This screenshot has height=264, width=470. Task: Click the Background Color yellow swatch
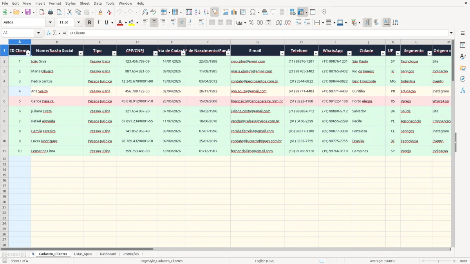click(131, 23)
